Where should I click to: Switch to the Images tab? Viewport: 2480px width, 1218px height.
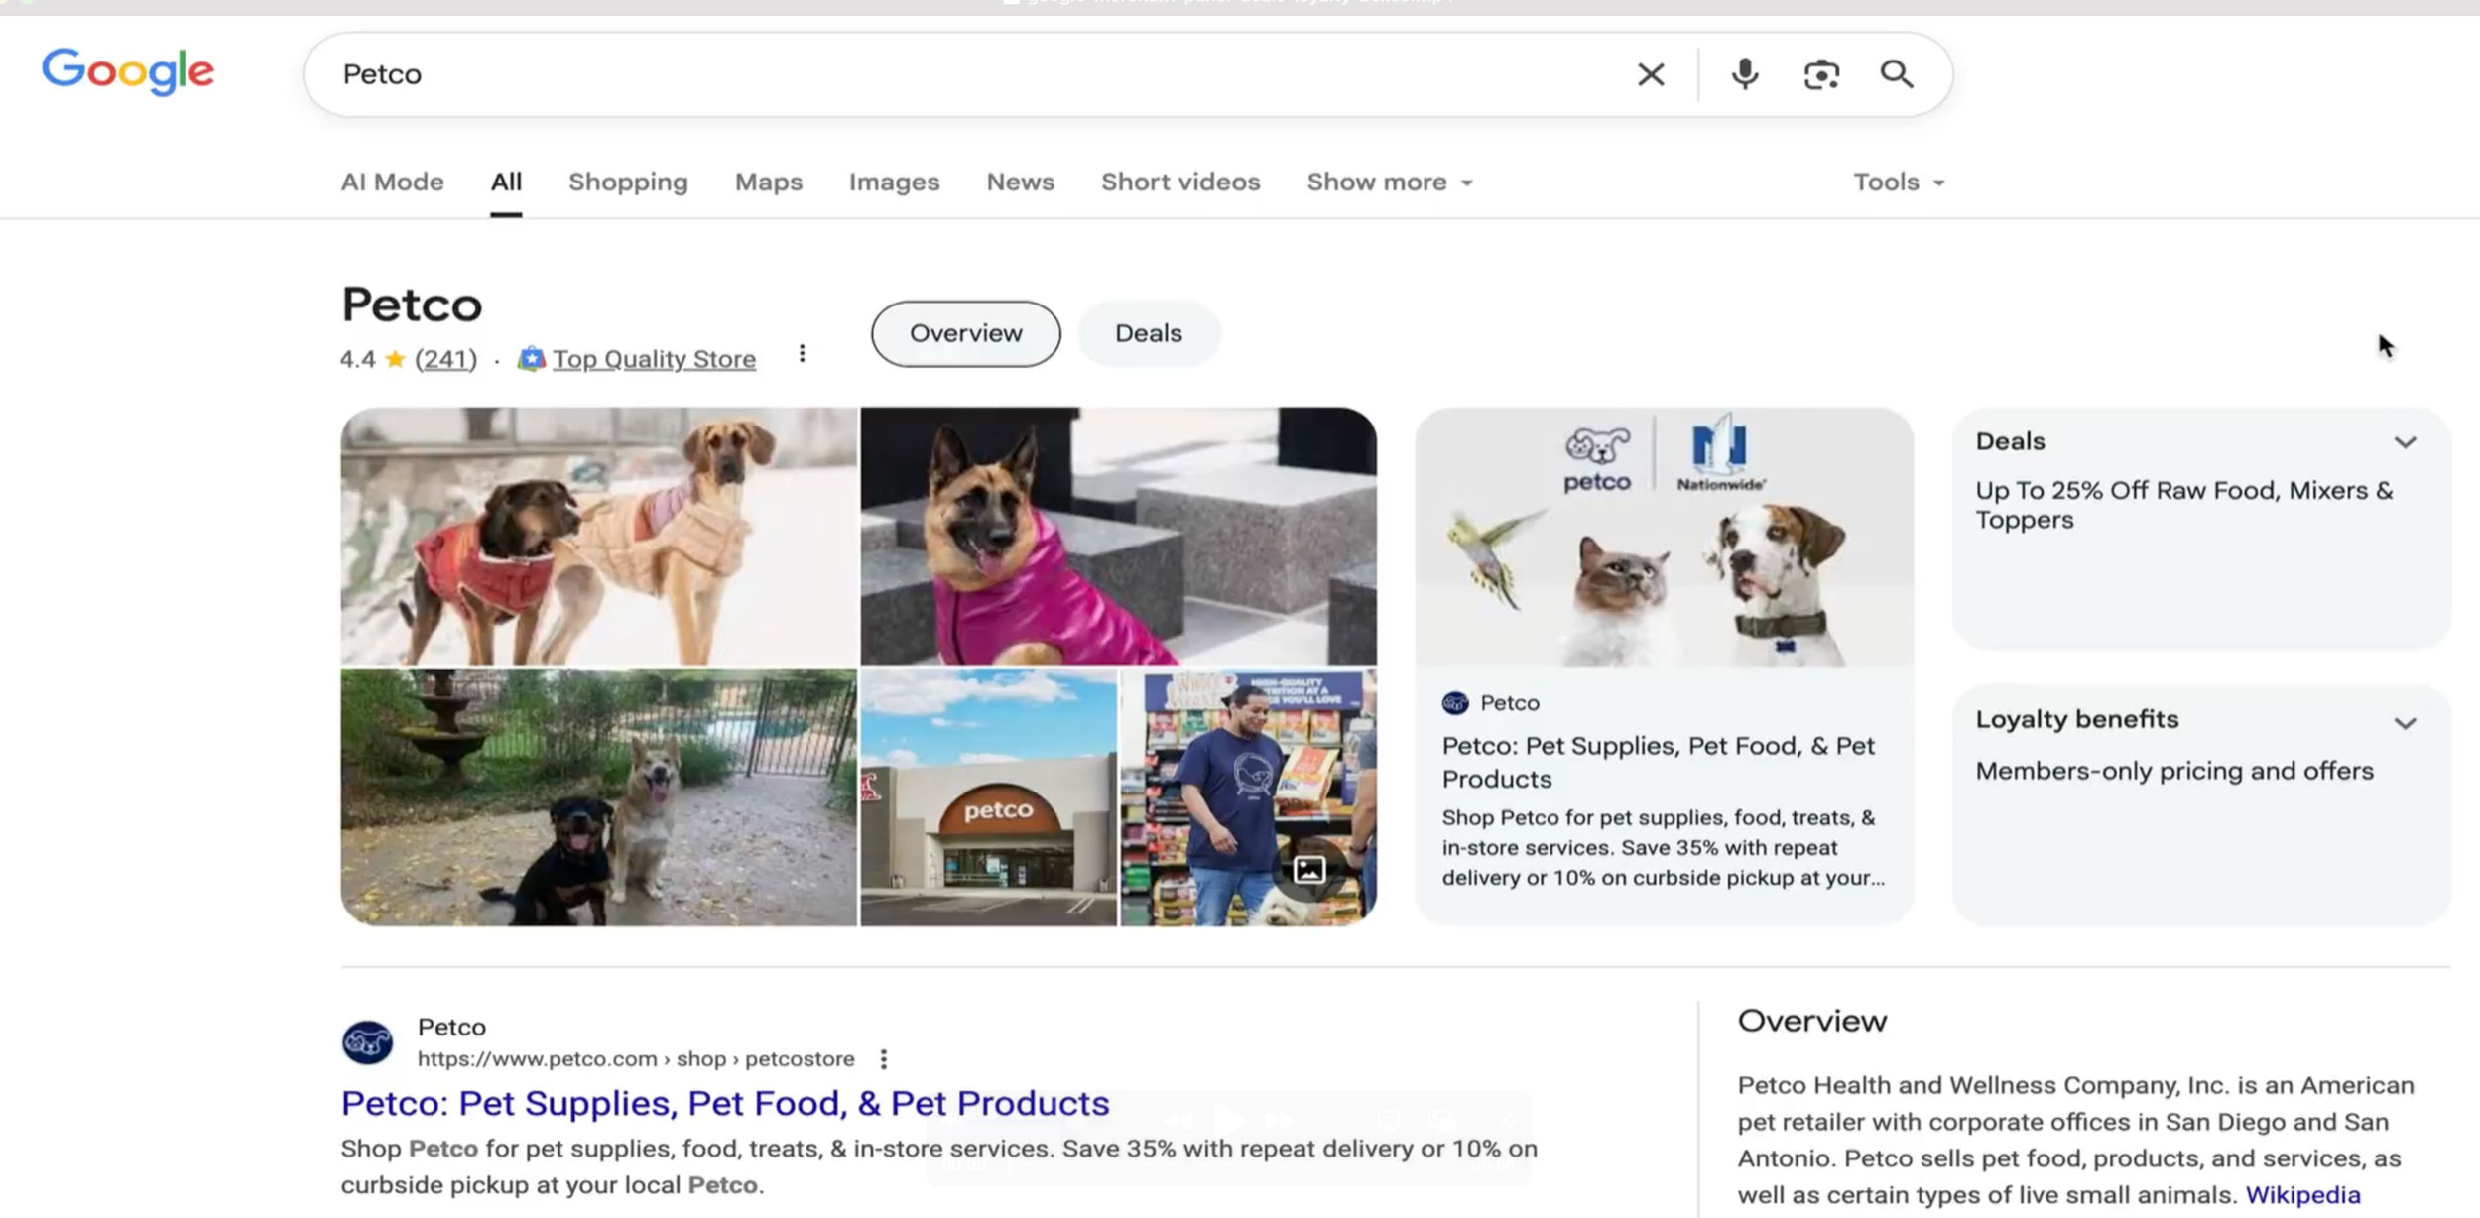coord(893,182)
